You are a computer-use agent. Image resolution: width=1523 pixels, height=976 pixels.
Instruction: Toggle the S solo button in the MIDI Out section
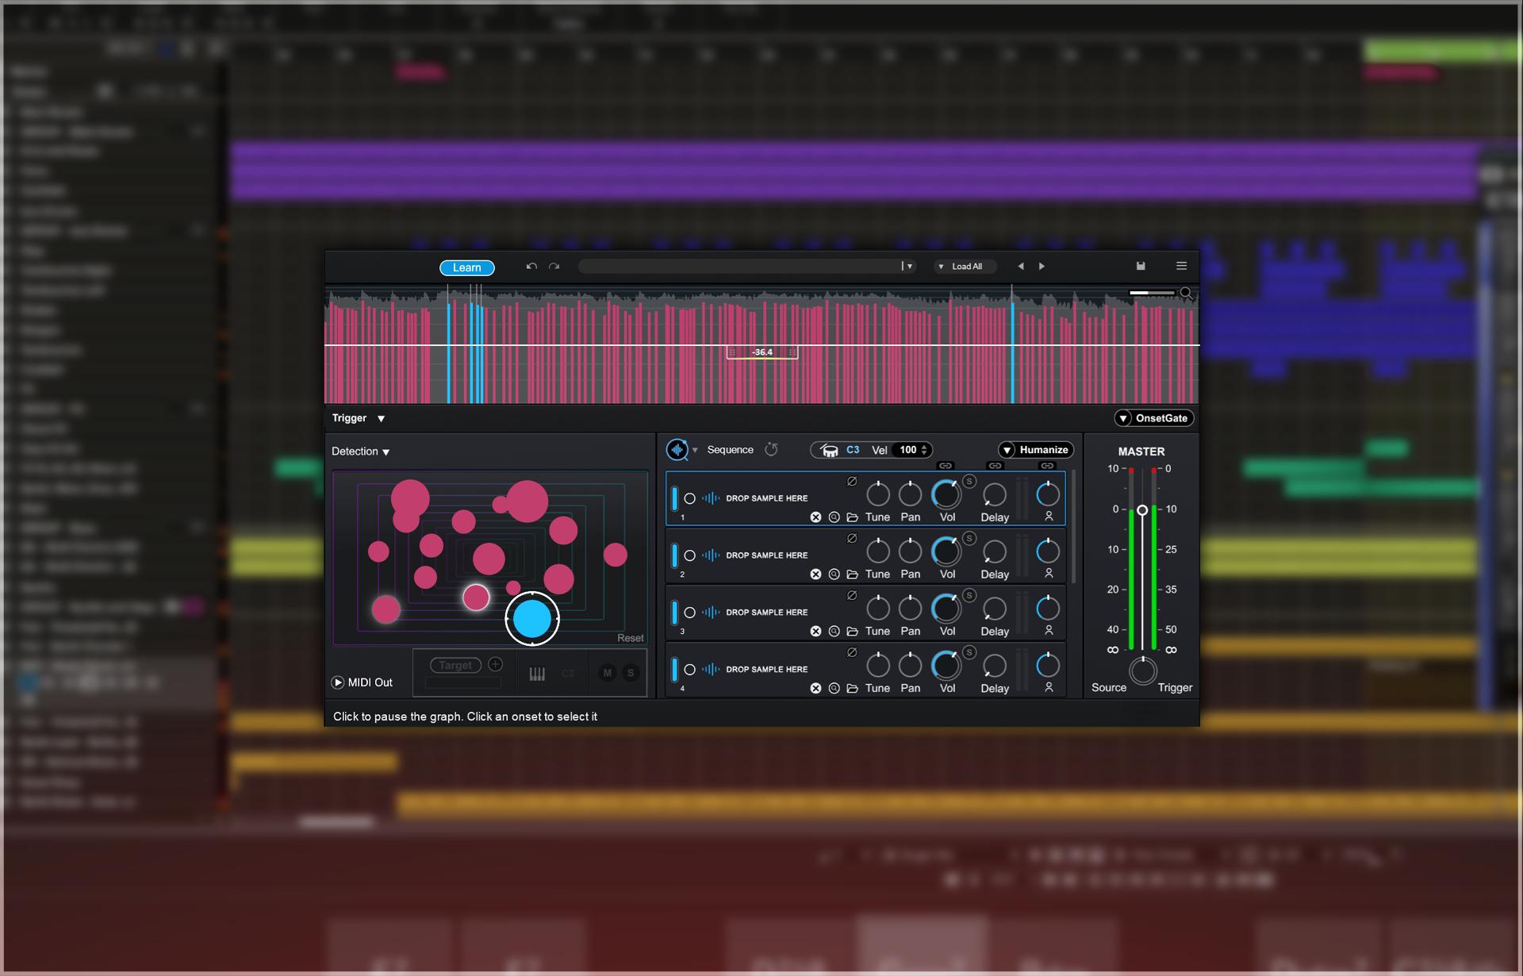(631, 673)
